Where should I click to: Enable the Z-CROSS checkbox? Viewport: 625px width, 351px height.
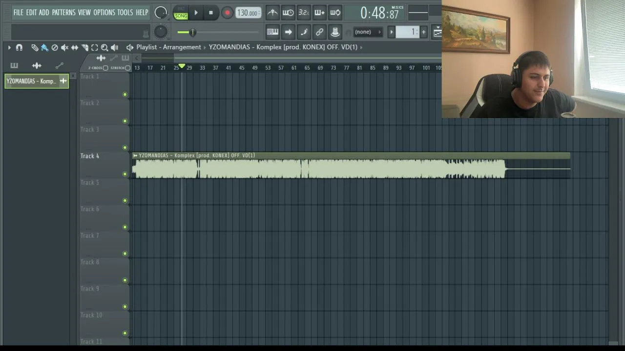point(105,68)
